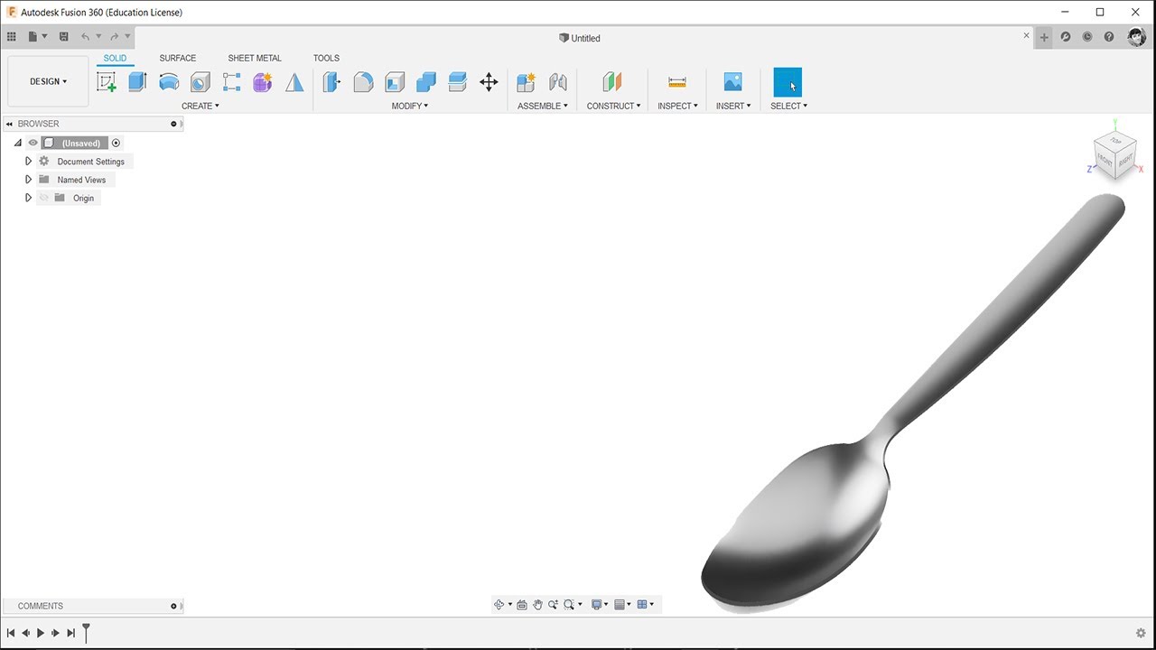The height and width of the screenshot is (650, 1156).
Task: Choose the Hole tool icon
Action: tap(200, 82)
